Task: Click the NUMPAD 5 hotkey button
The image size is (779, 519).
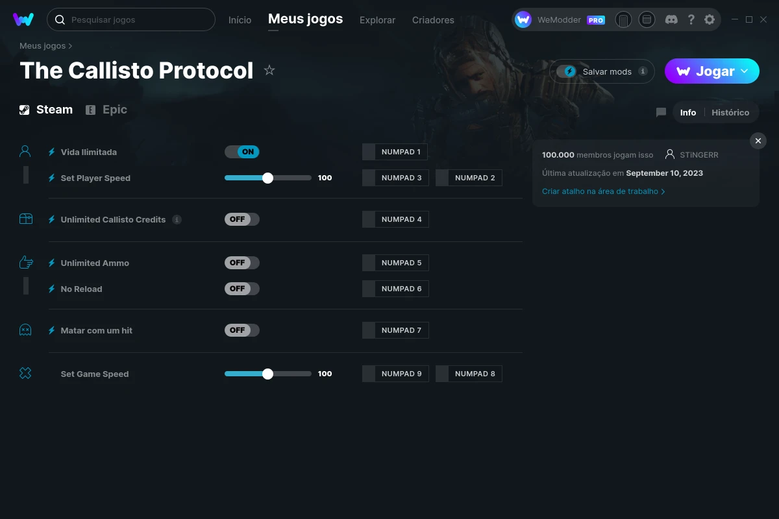Action: pyautogui.click(x=395, y=263)
